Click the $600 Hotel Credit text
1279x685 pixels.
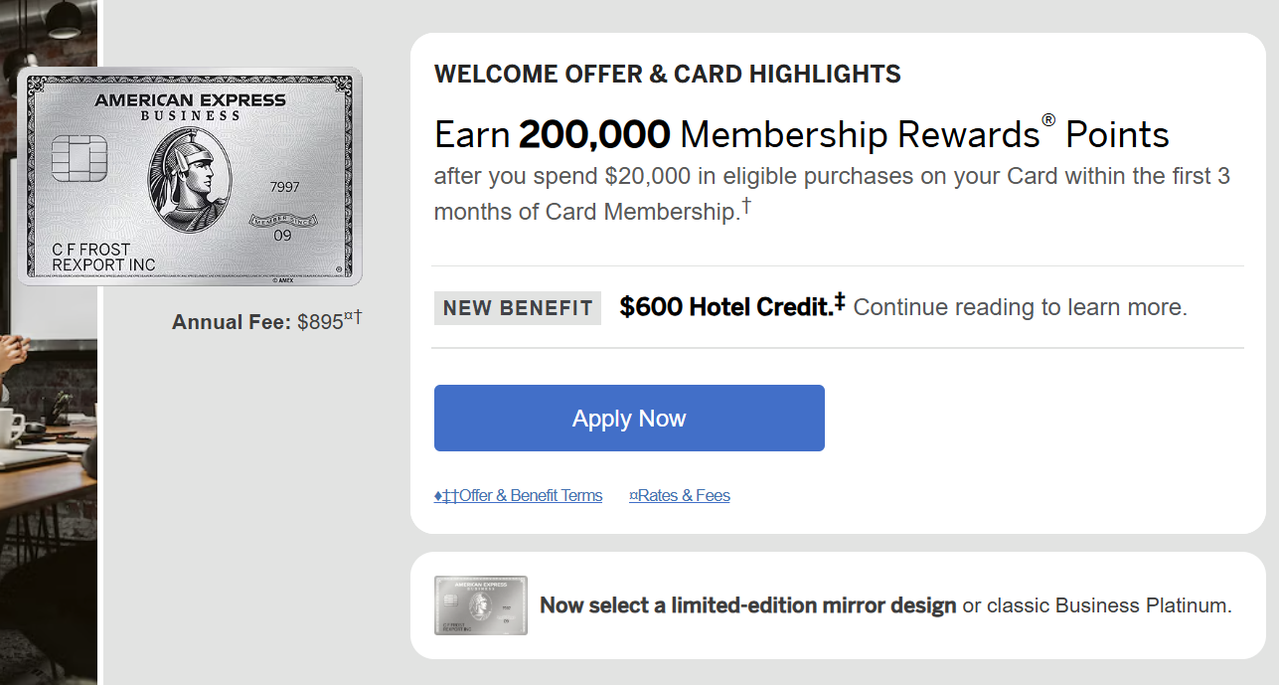[x=726, y=307]
